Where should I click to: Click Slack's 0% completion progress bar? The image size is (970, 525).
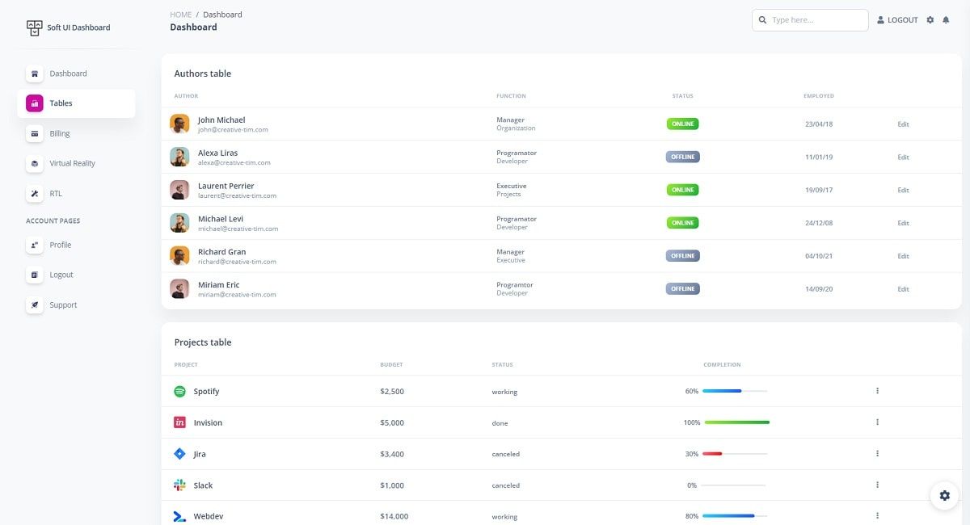click(x=734, y=485)
